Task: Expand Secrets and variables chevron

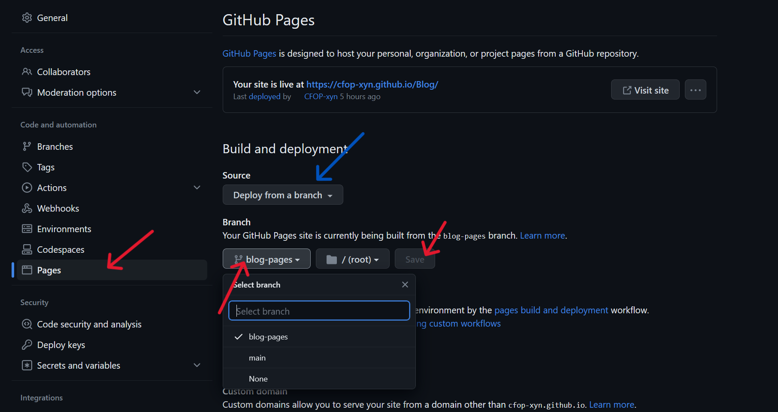Action: coord(197,365)
